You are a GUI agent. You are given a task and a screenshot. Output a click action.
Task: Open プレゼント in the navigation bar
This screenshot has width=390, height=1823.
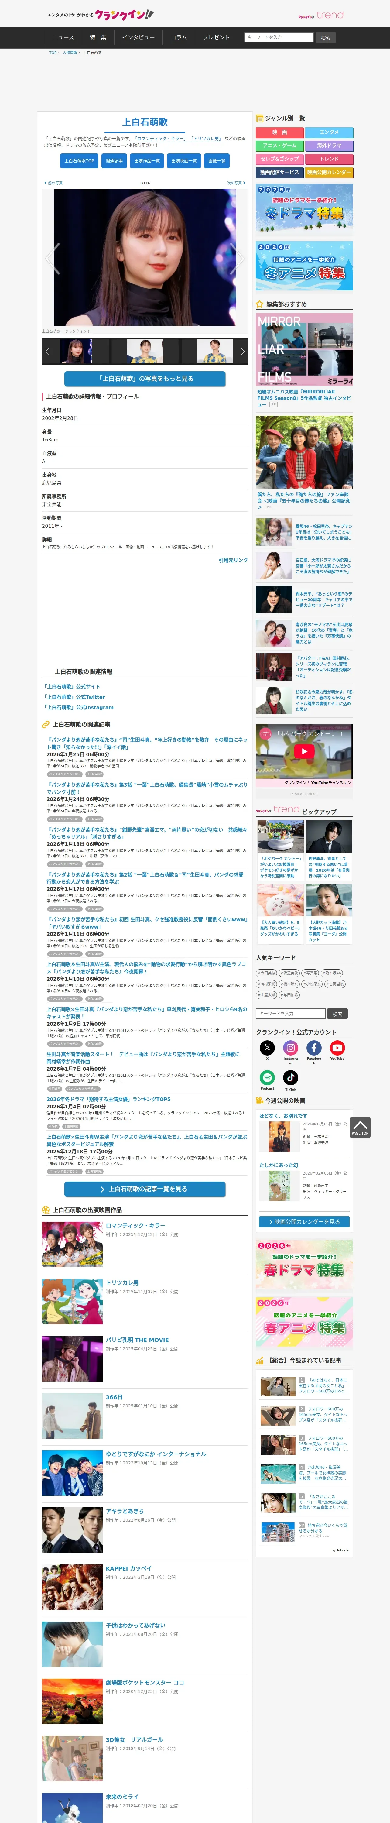pyautogui.click(x=217, y=37)
